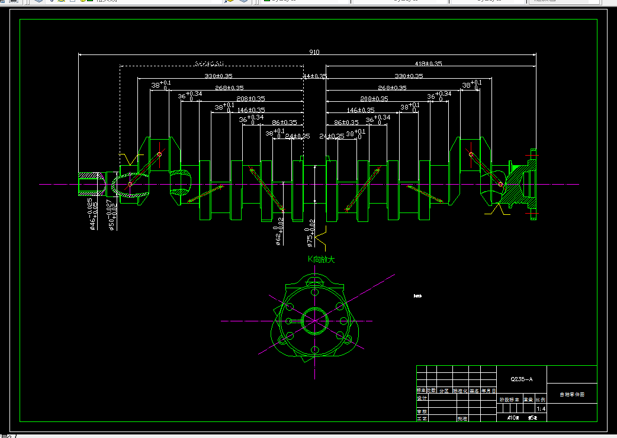
Task: Click the 年月日 header cell in title block
Action: click(489, 391)
